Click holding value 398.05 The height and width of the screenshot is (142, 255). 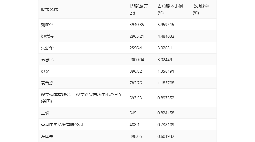click(x=136, y=136)
